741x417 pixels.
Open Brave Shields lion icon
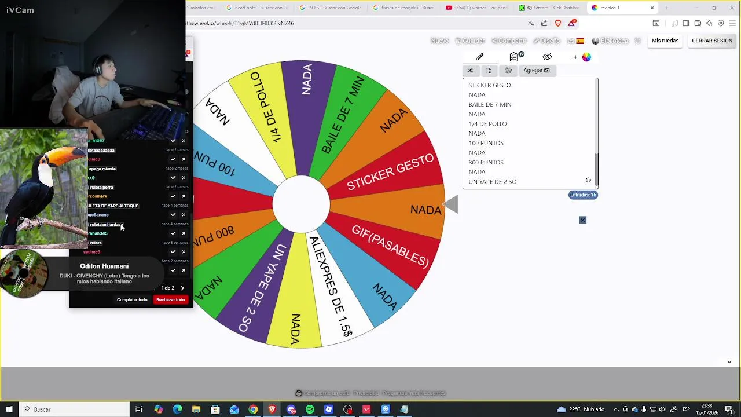point(558,23)
